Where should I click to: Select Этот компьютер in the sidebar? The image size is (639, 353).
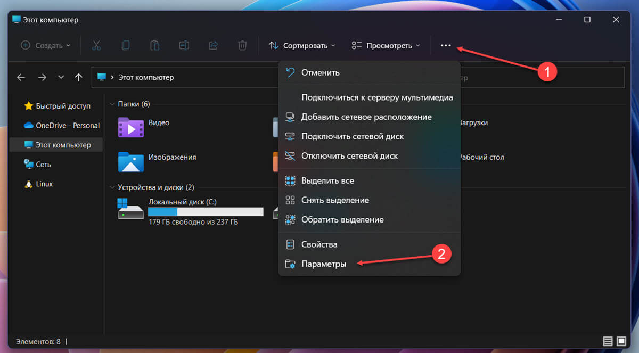(56, 145)
